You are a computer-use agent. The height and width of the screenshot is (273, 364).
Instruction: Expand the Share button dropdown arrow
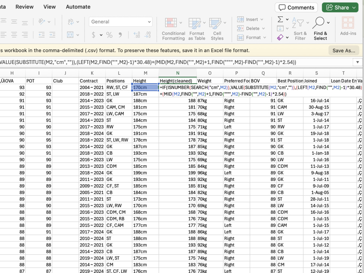tap(354, 8)
